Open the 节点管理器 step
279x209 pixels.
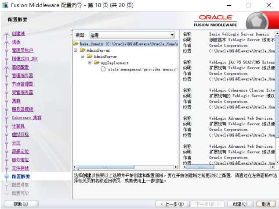click(22, 84)
